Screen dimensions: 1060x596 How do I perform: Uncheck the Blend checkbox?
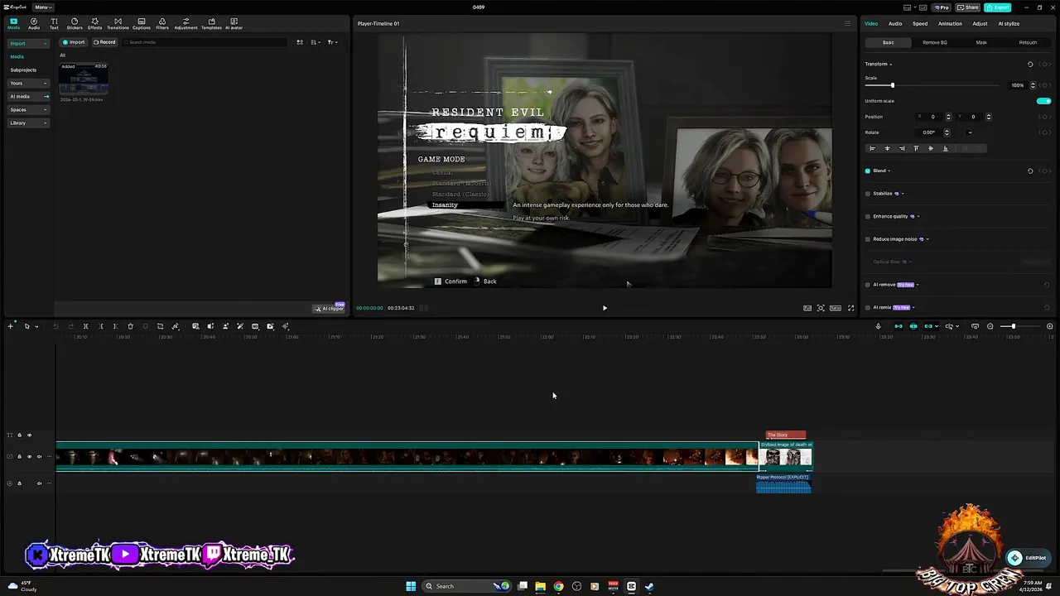click(868, 171)
